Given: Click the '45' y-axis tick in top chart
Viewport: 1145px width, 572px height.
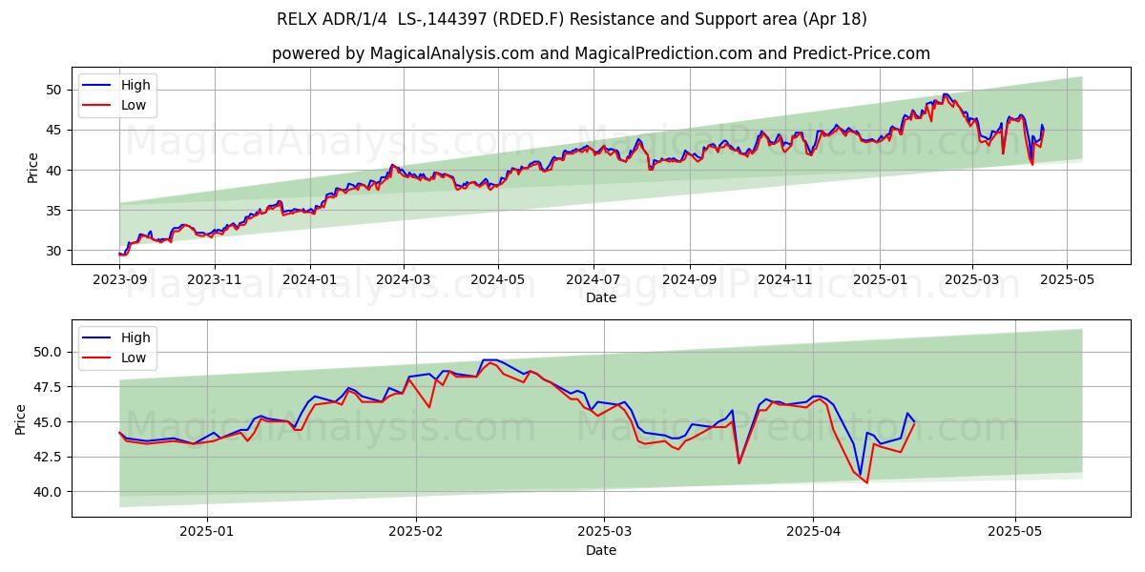Looking at the screenshot, I should point(55,130).
